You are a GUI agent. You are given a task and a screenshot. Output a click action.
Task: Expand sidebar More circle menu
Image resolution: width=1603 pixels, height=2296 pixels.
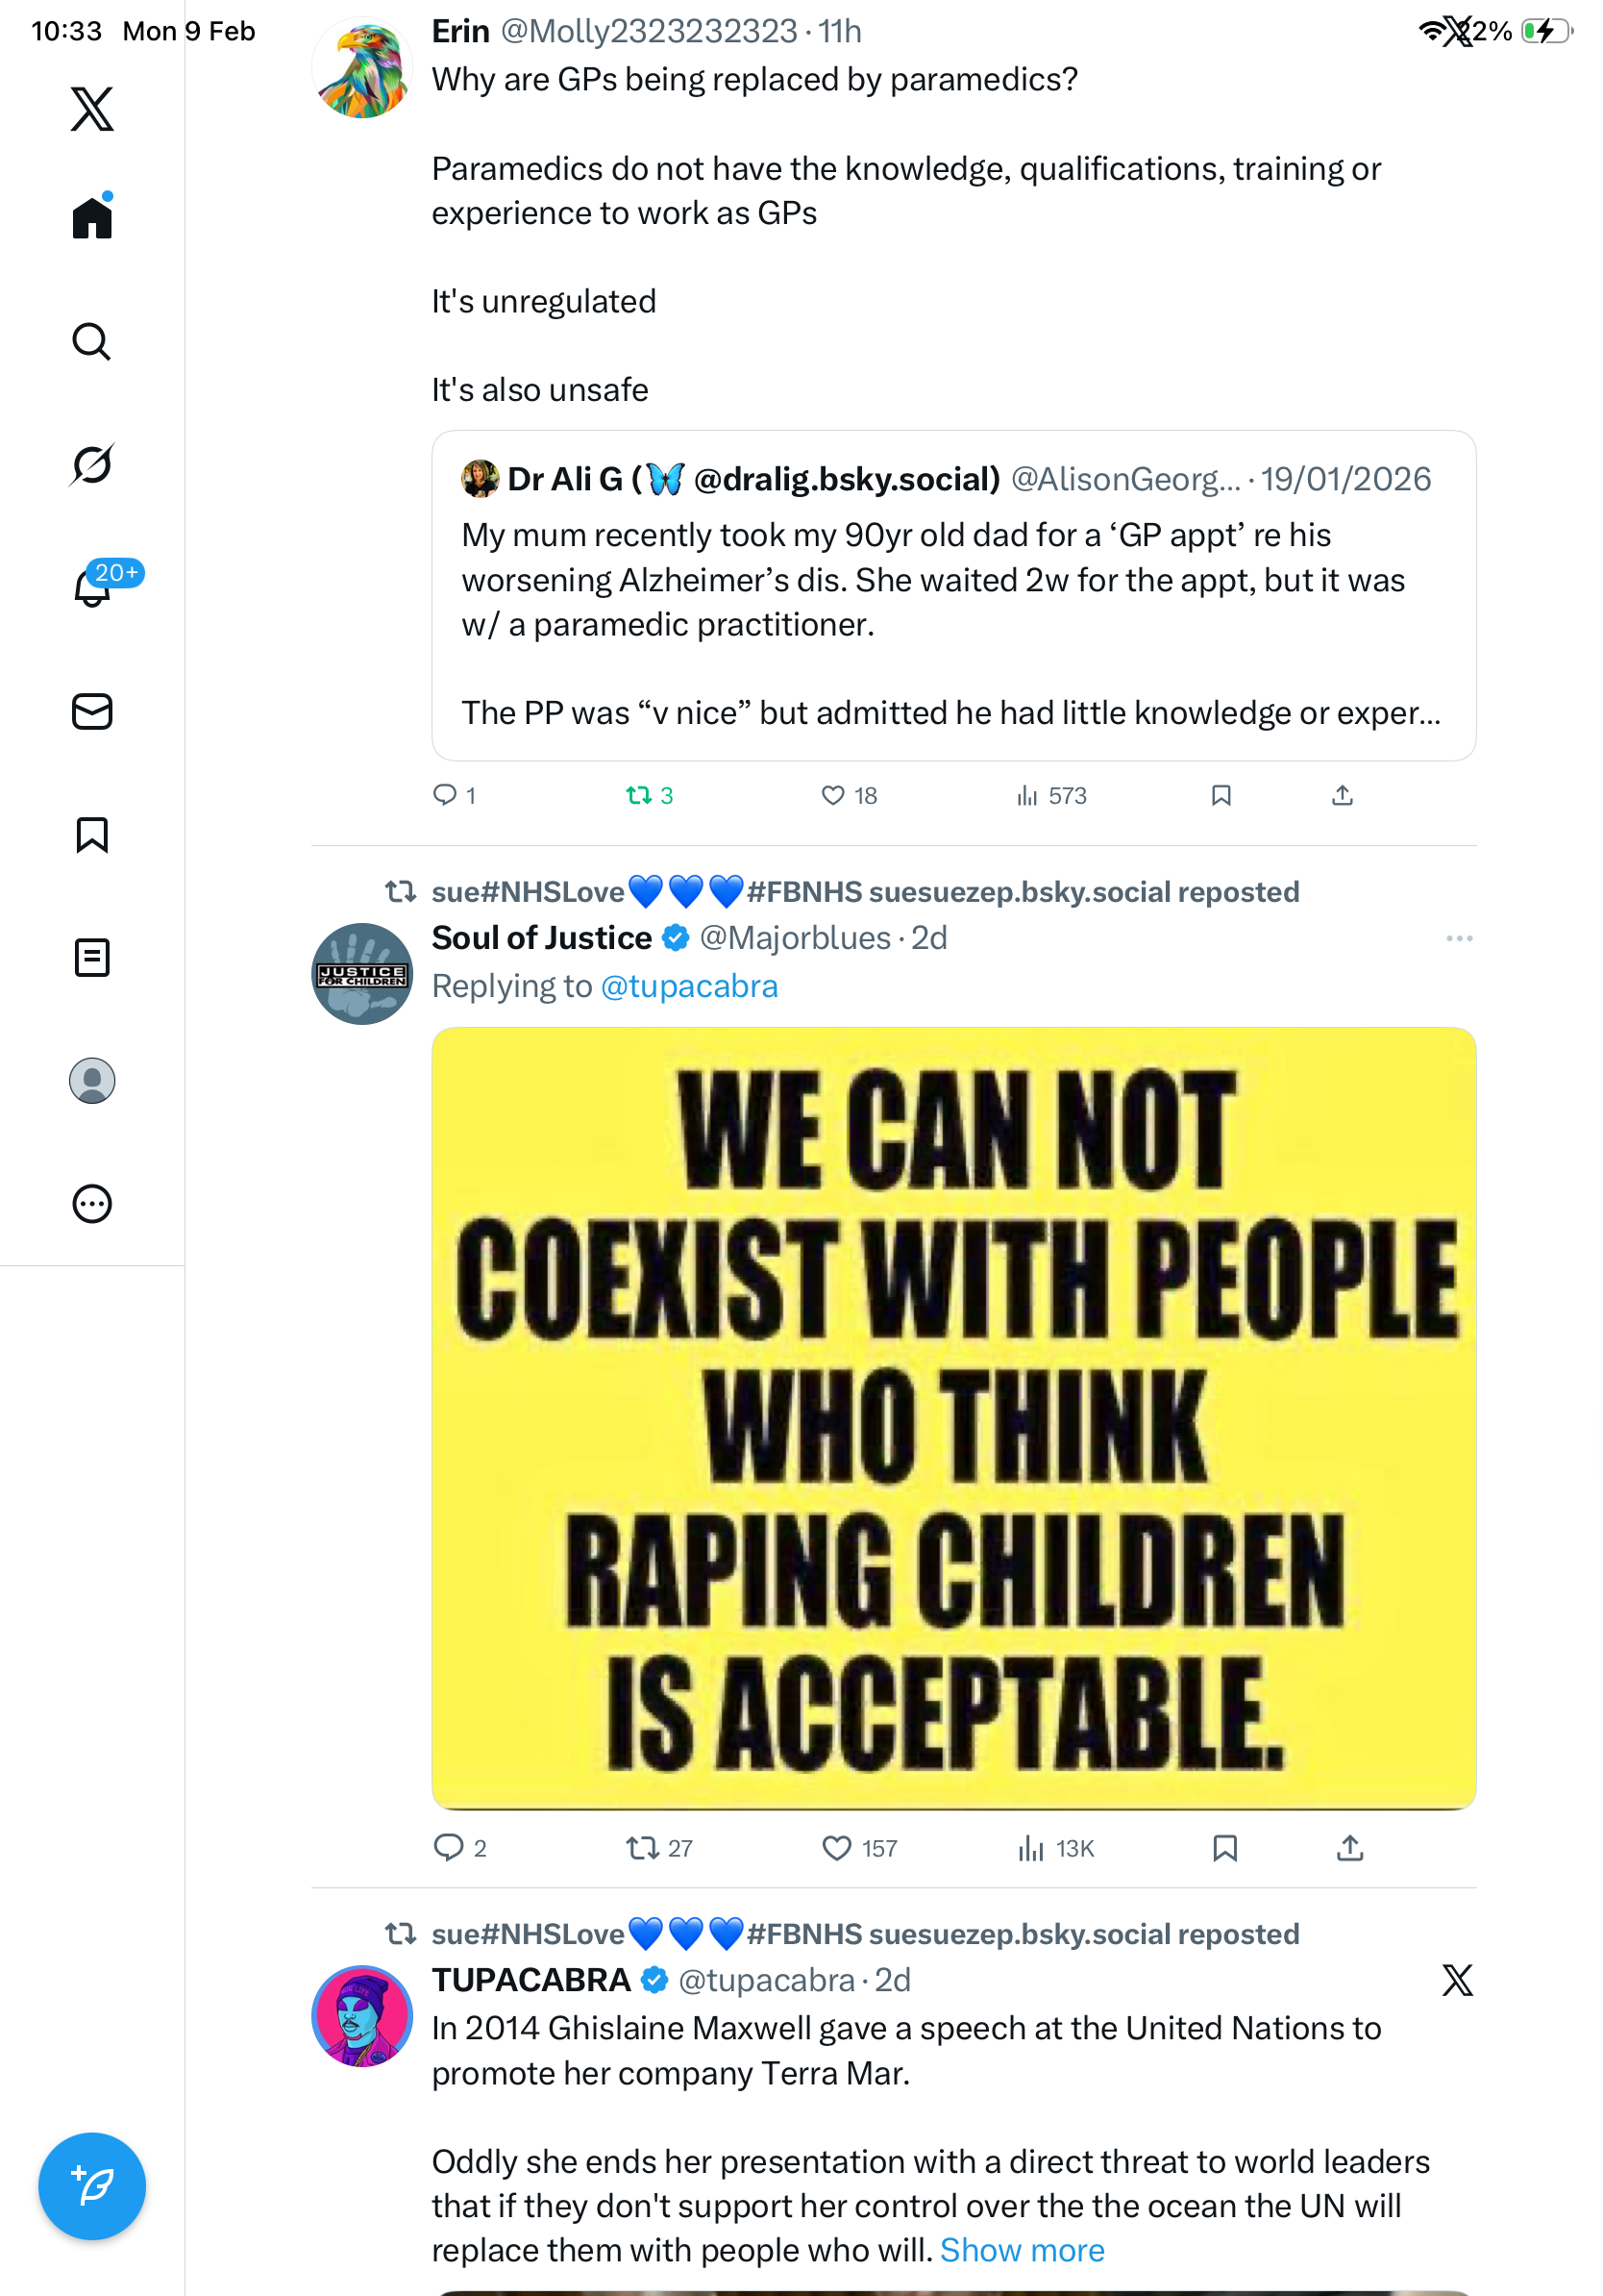pyautogui.click(x=92, y=1203)
